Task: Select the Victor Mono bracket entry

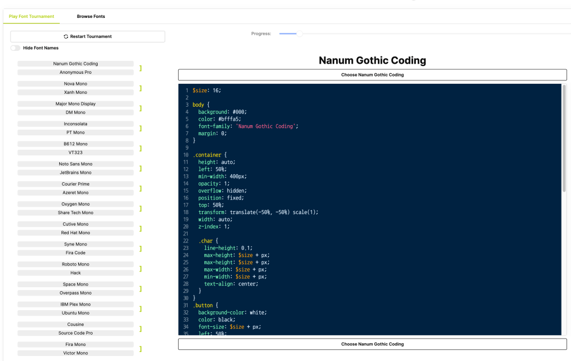Action: [x=75, y=353]
